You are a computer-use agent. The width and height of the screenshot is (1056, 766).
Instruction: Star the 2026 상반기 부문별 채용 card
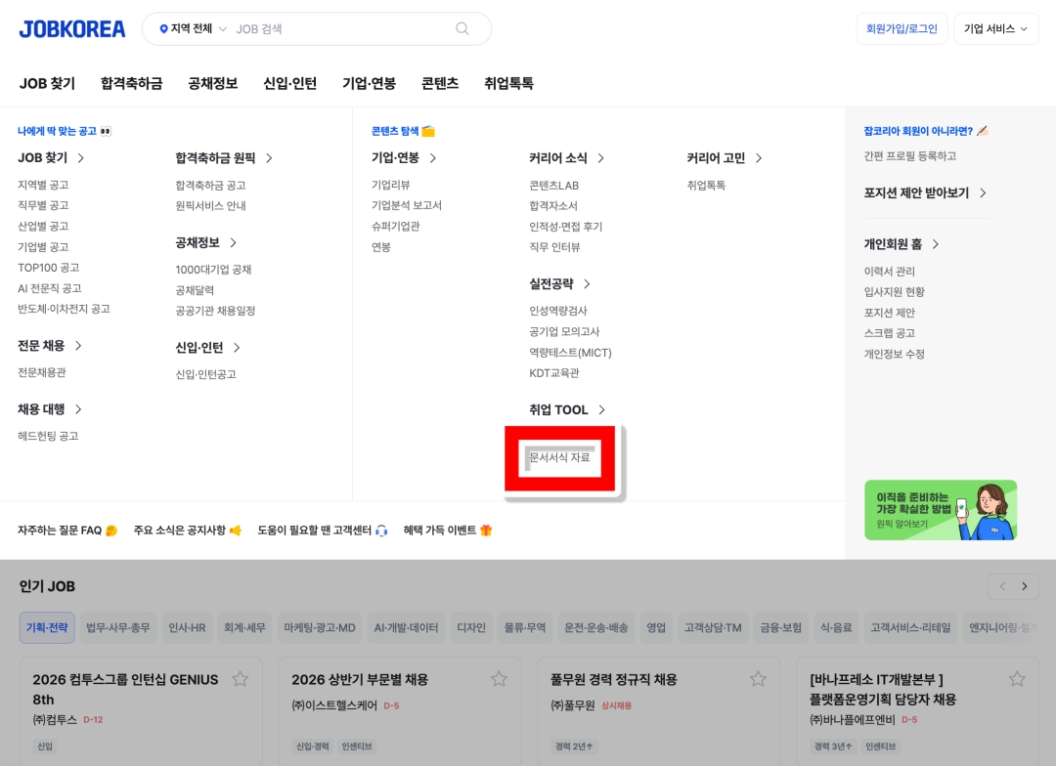(x=499, y=679)
